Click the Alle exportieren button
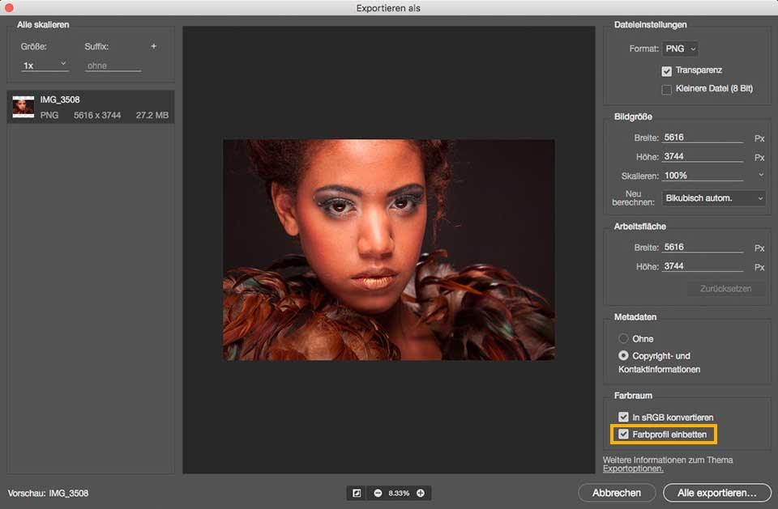Viewport: 778px width, 509px height. 716,492
